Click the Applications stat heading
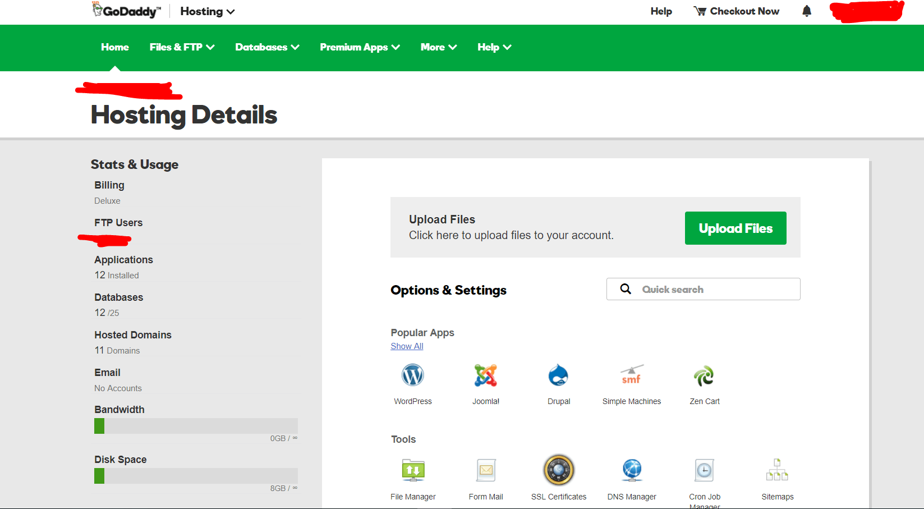Screen dimensions: 924x509 [x=123, y=260]
